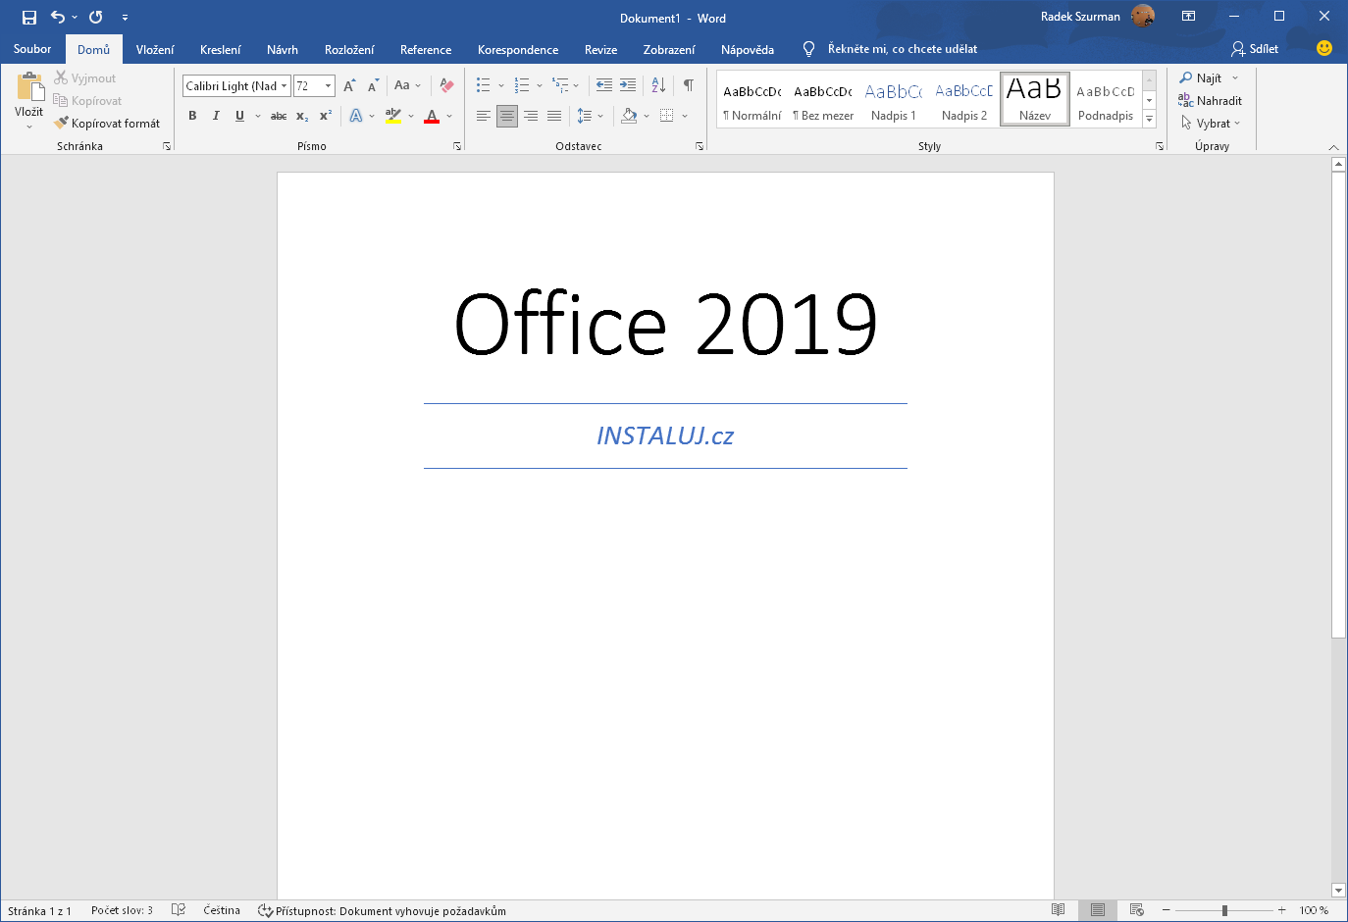Apply the Nadpis 1 style
Viewport: 1348px width, 922px height.
click(894, 99)
